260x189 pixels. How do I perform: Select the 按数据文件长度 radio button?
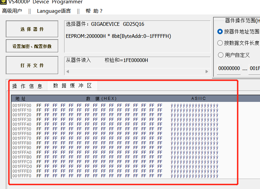pyautogui.click(x=220, y=43)
